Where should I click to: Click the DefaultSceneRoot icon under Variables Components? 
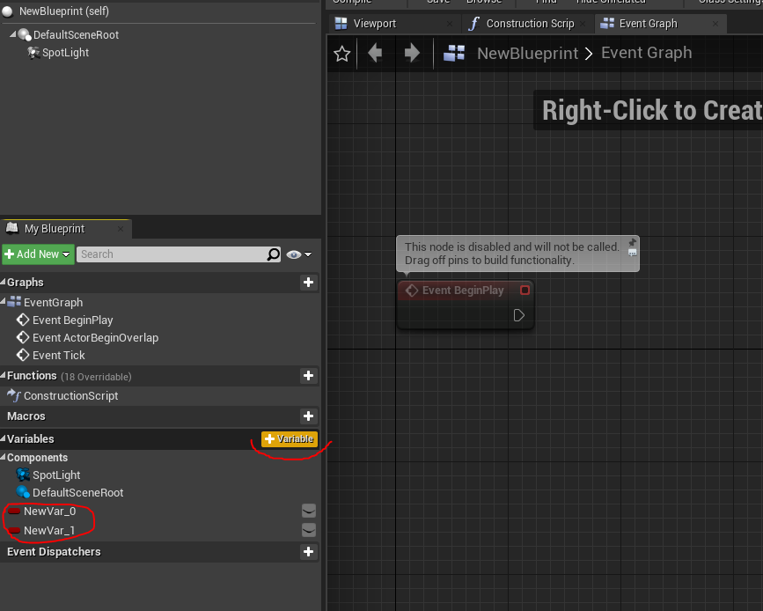tap(23, 492)
